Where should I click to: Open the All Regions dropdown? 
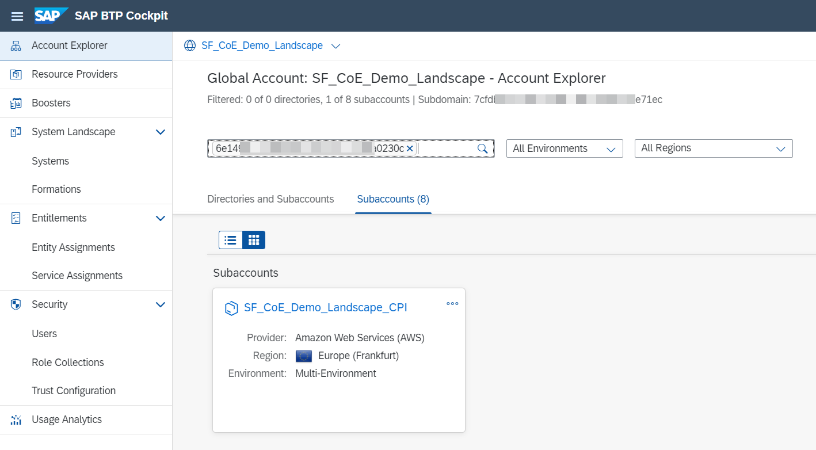pos(714,148)
